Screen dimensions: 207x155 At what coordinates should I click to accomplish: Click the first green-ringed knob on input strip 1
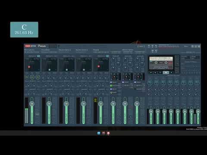[27, 77]
